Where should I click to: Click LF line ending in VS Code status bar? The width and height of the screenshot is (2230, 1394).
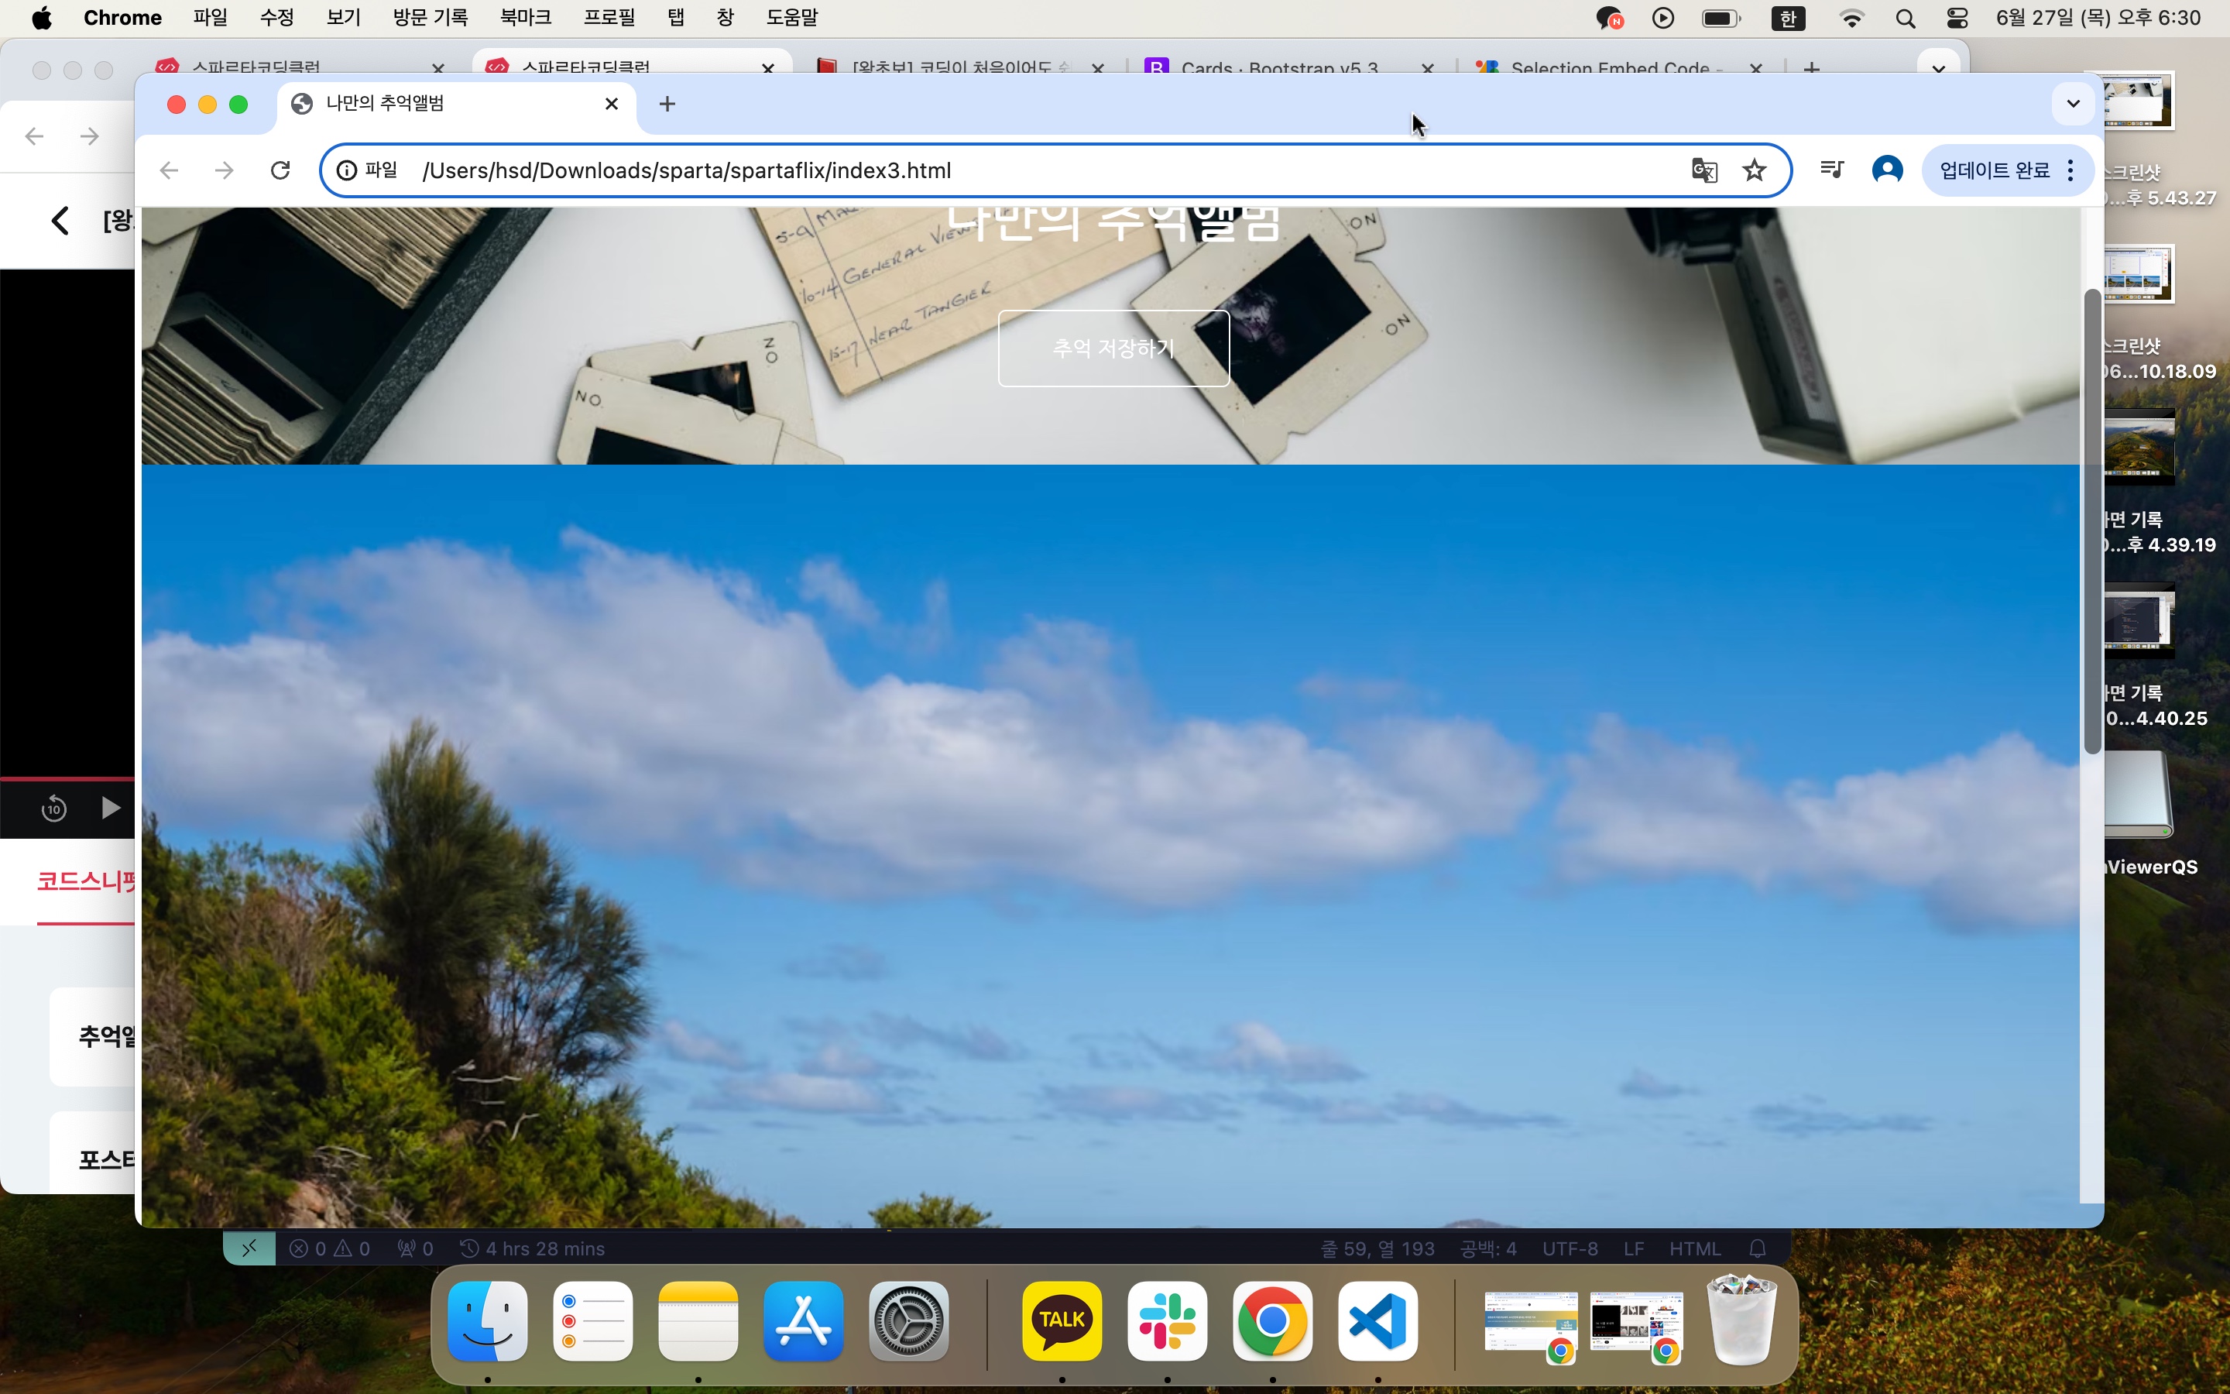tap(1634, 1248)
